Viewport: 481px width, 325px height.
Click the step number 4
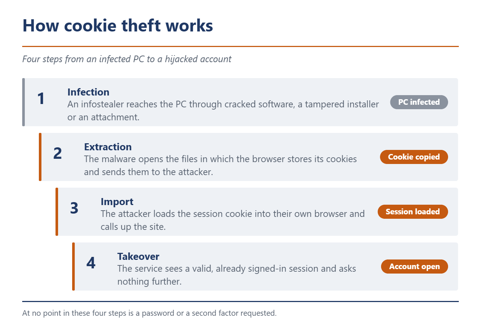tap(91, 263)
